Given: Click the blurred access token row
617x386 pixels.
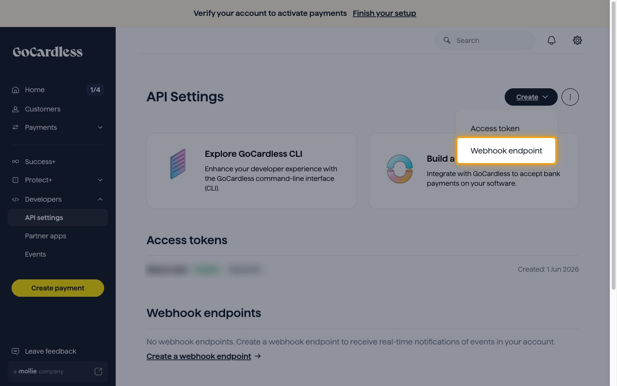Looking at the screenshot, I should click(203, 269).
